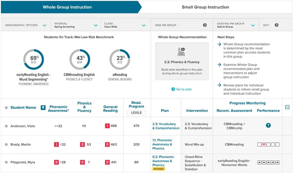Open the Class Wide class dropdown
Screen dimensions: 293x173
tap(144, 25)
